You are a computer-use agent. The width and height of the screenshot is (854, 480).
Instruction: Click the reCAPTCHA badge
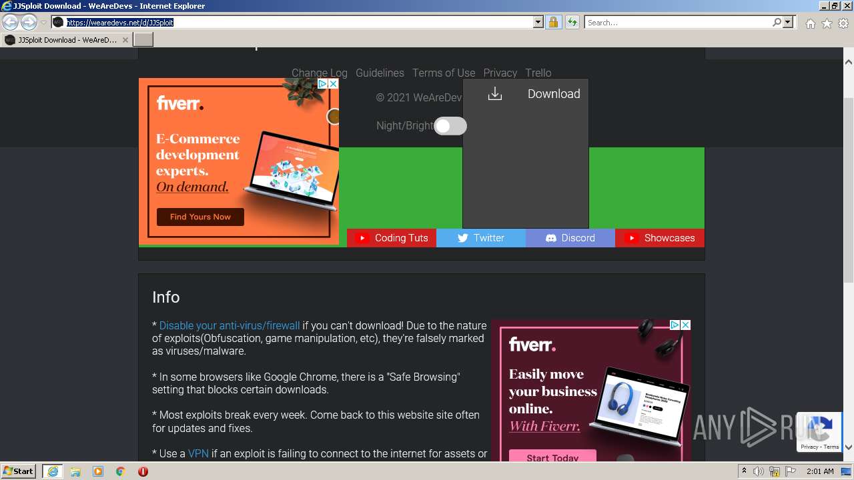(x=819, y=433)
